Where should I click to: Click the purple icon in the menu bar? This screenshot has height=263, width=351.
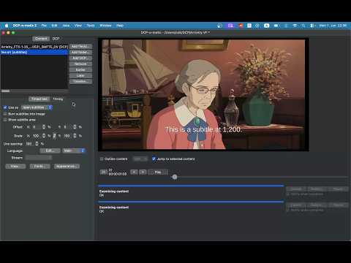pyautogui.click(x=230, y=26)
